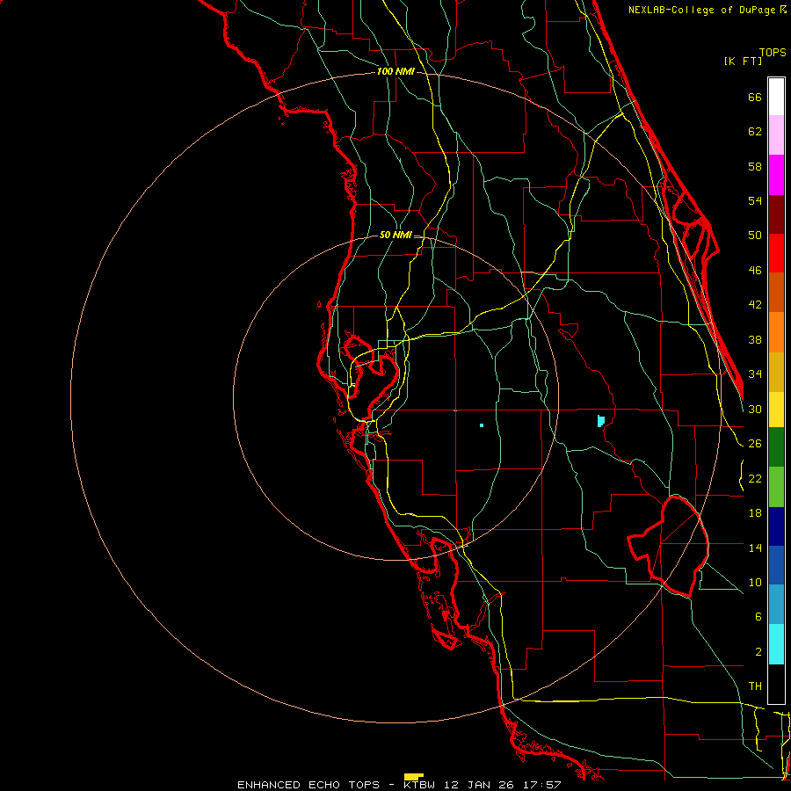Click the legend value 18
791x791 pixels.
755,513
